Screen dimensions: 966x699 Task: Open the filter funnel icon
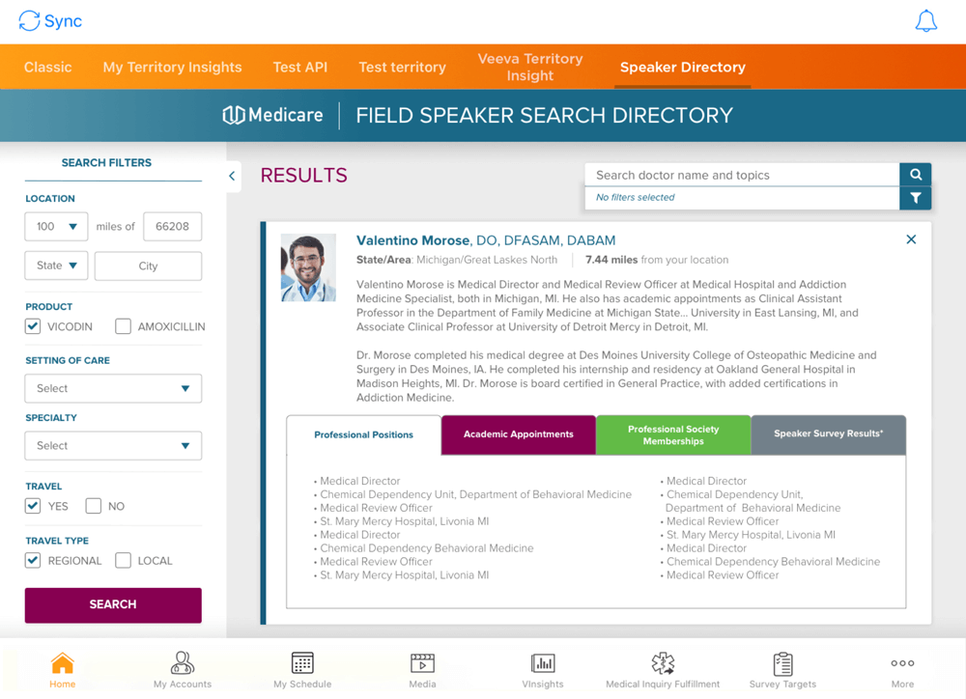click(x=915, y=197)
